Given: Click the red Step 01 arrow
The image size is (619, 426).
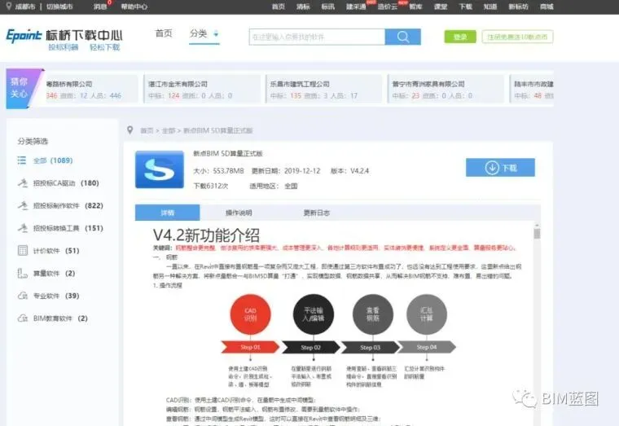Looking at the screenshot, I should pos(250,347).
